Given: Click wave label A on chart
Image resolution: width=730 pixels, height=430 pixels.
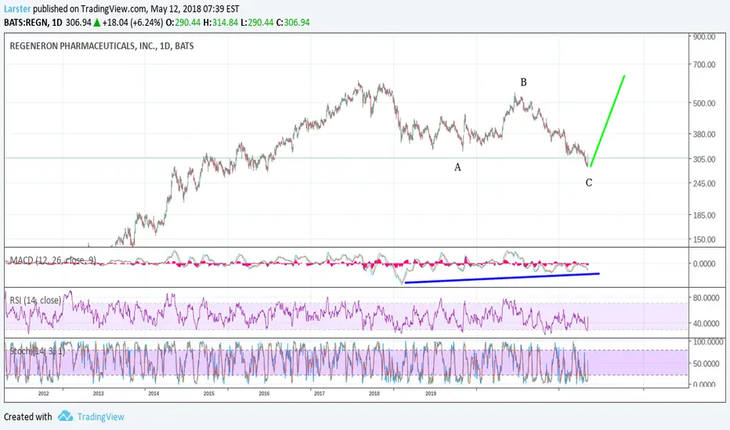Looking at the screenshot, I should pos(457,167).
